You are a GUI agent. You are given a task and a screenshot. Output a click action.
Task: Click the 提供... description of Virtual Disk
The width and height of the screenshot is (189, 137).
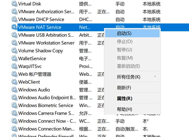pyautogui.click(x=85, y=4)
